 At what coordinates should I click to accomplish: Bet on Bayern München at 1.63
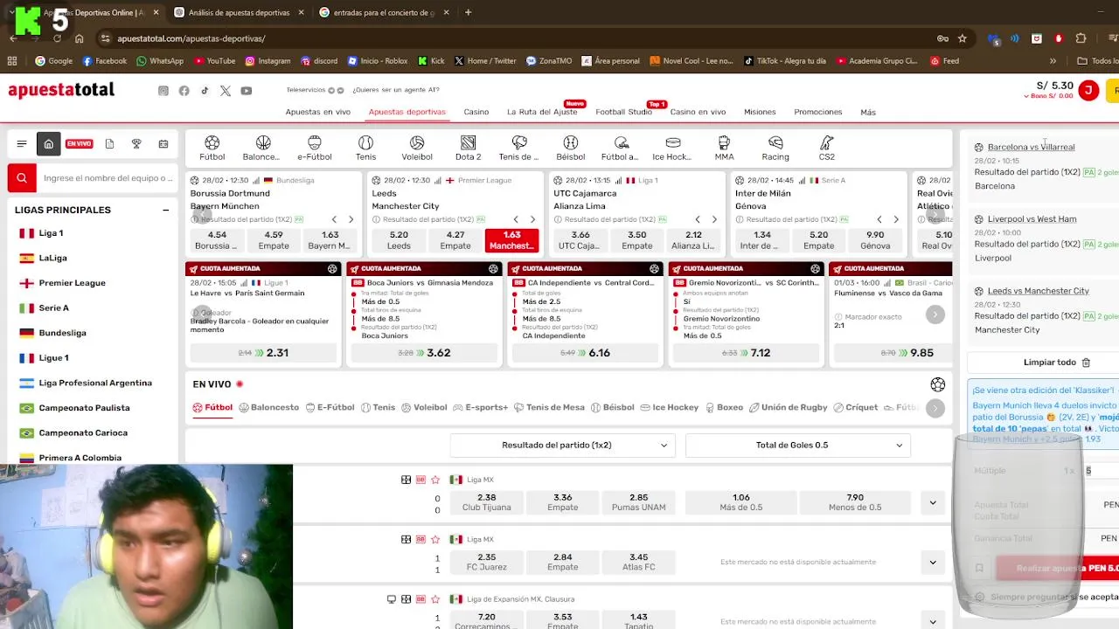[330, 240]
